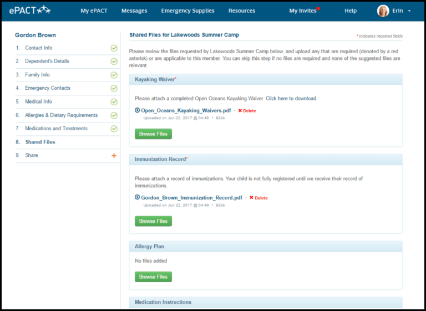Viewport: 426px width, 311px height.
Task: Click Browse Files under Kayaking Waiver
Action: tap(153, 134)
